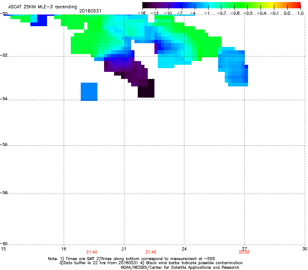Click the longitude 18 axis label
Screen dimensions: 308x270
pos(64,249)
